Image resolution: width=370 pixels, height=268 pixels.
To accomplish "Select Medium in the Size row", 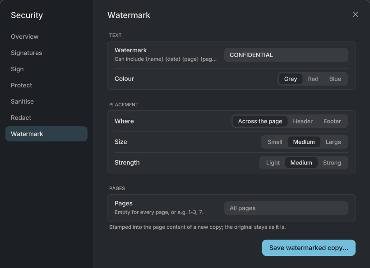I will tap(304, 142).
